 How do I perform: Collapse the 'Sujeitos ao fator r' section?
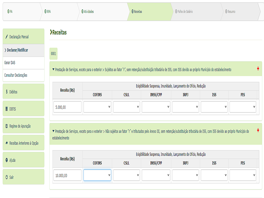click(53, 70)
